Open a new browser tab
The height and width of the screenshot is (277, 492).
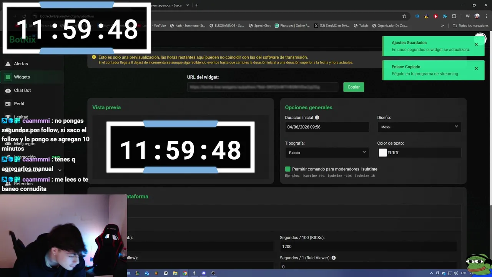coord(197,5)
